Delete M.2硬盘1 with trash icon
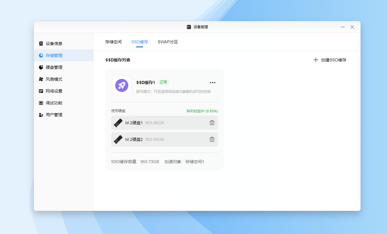The height and width of the screenshot is (234, 387). click(212, 123)
